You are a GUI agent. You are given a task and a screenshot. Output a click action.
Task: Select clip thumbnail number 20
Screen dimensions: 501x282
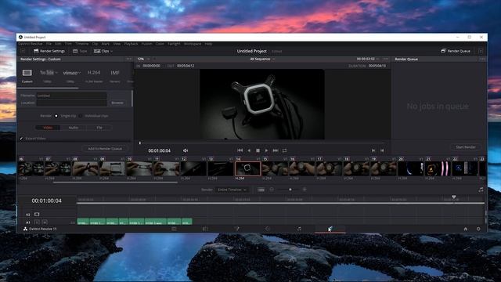(x=410, y=168)
